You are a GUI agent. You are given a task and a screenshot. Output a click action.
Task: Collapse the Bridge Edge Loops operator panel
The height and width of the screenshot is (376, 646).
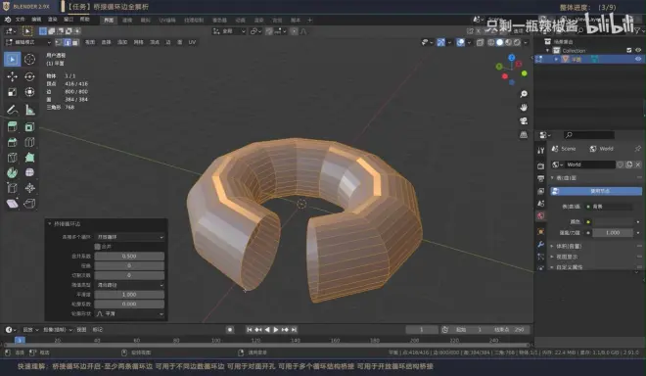[50, 224]
